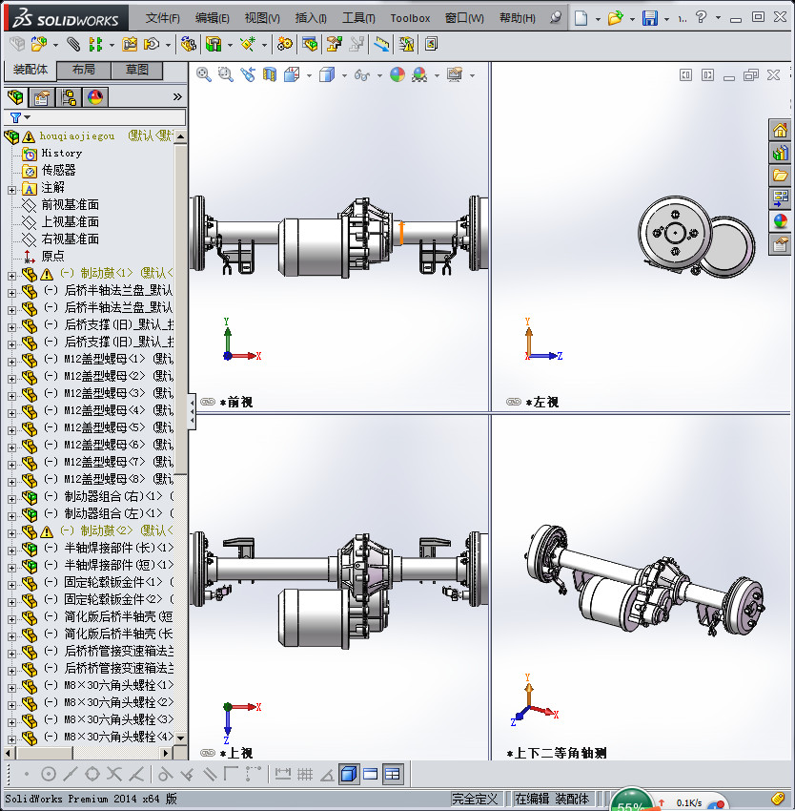The image size is (795, 811).
Task: Switch to the 布局 tab
Action: pyautogui.click(x=84, y=70)
